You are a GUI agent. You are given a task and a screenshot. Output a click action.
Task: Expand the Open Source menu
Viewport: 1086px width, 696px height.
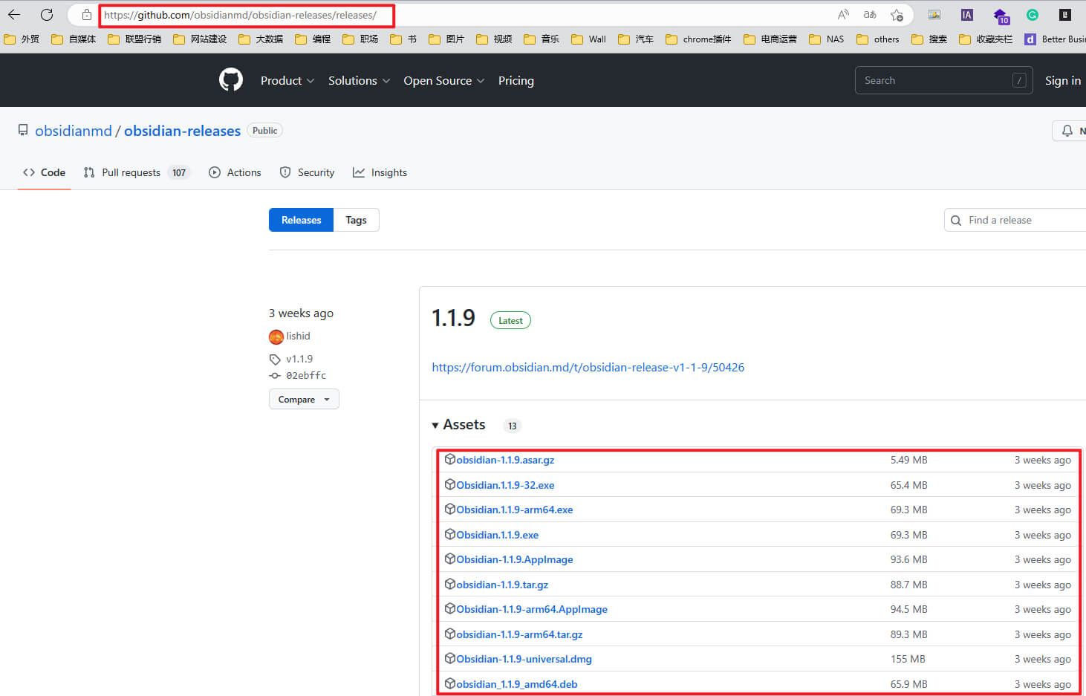(444, 80)
